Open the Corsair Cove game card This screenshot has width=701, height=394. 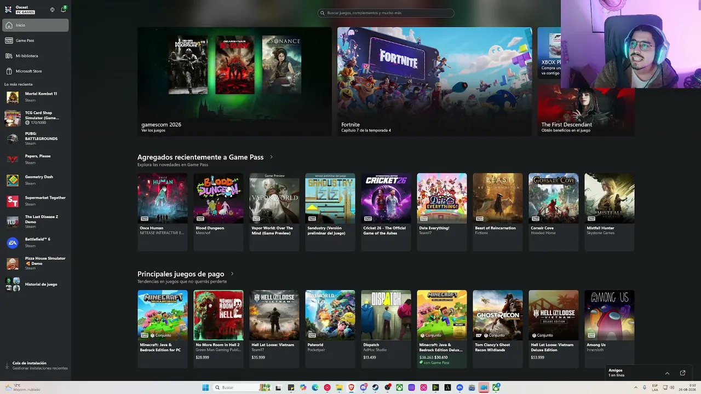click(x=554, y=212)
